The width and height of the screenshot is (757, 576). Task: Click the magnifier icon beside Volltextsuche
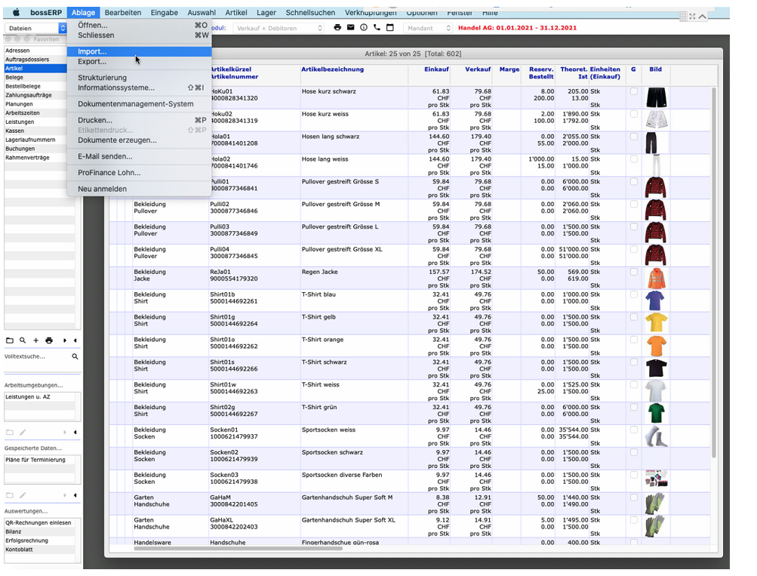(x=75, y=356)
